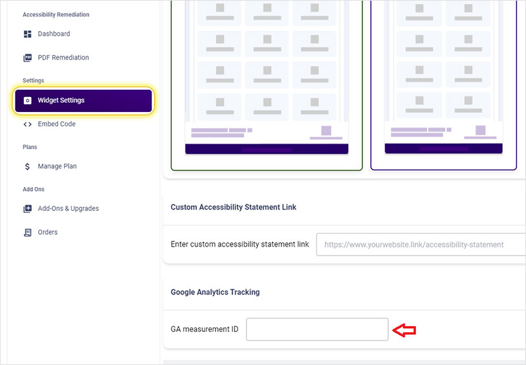Click the 'Enter custom accessibility statement link' label
The image size is (526, 365).
coord(240,244)
